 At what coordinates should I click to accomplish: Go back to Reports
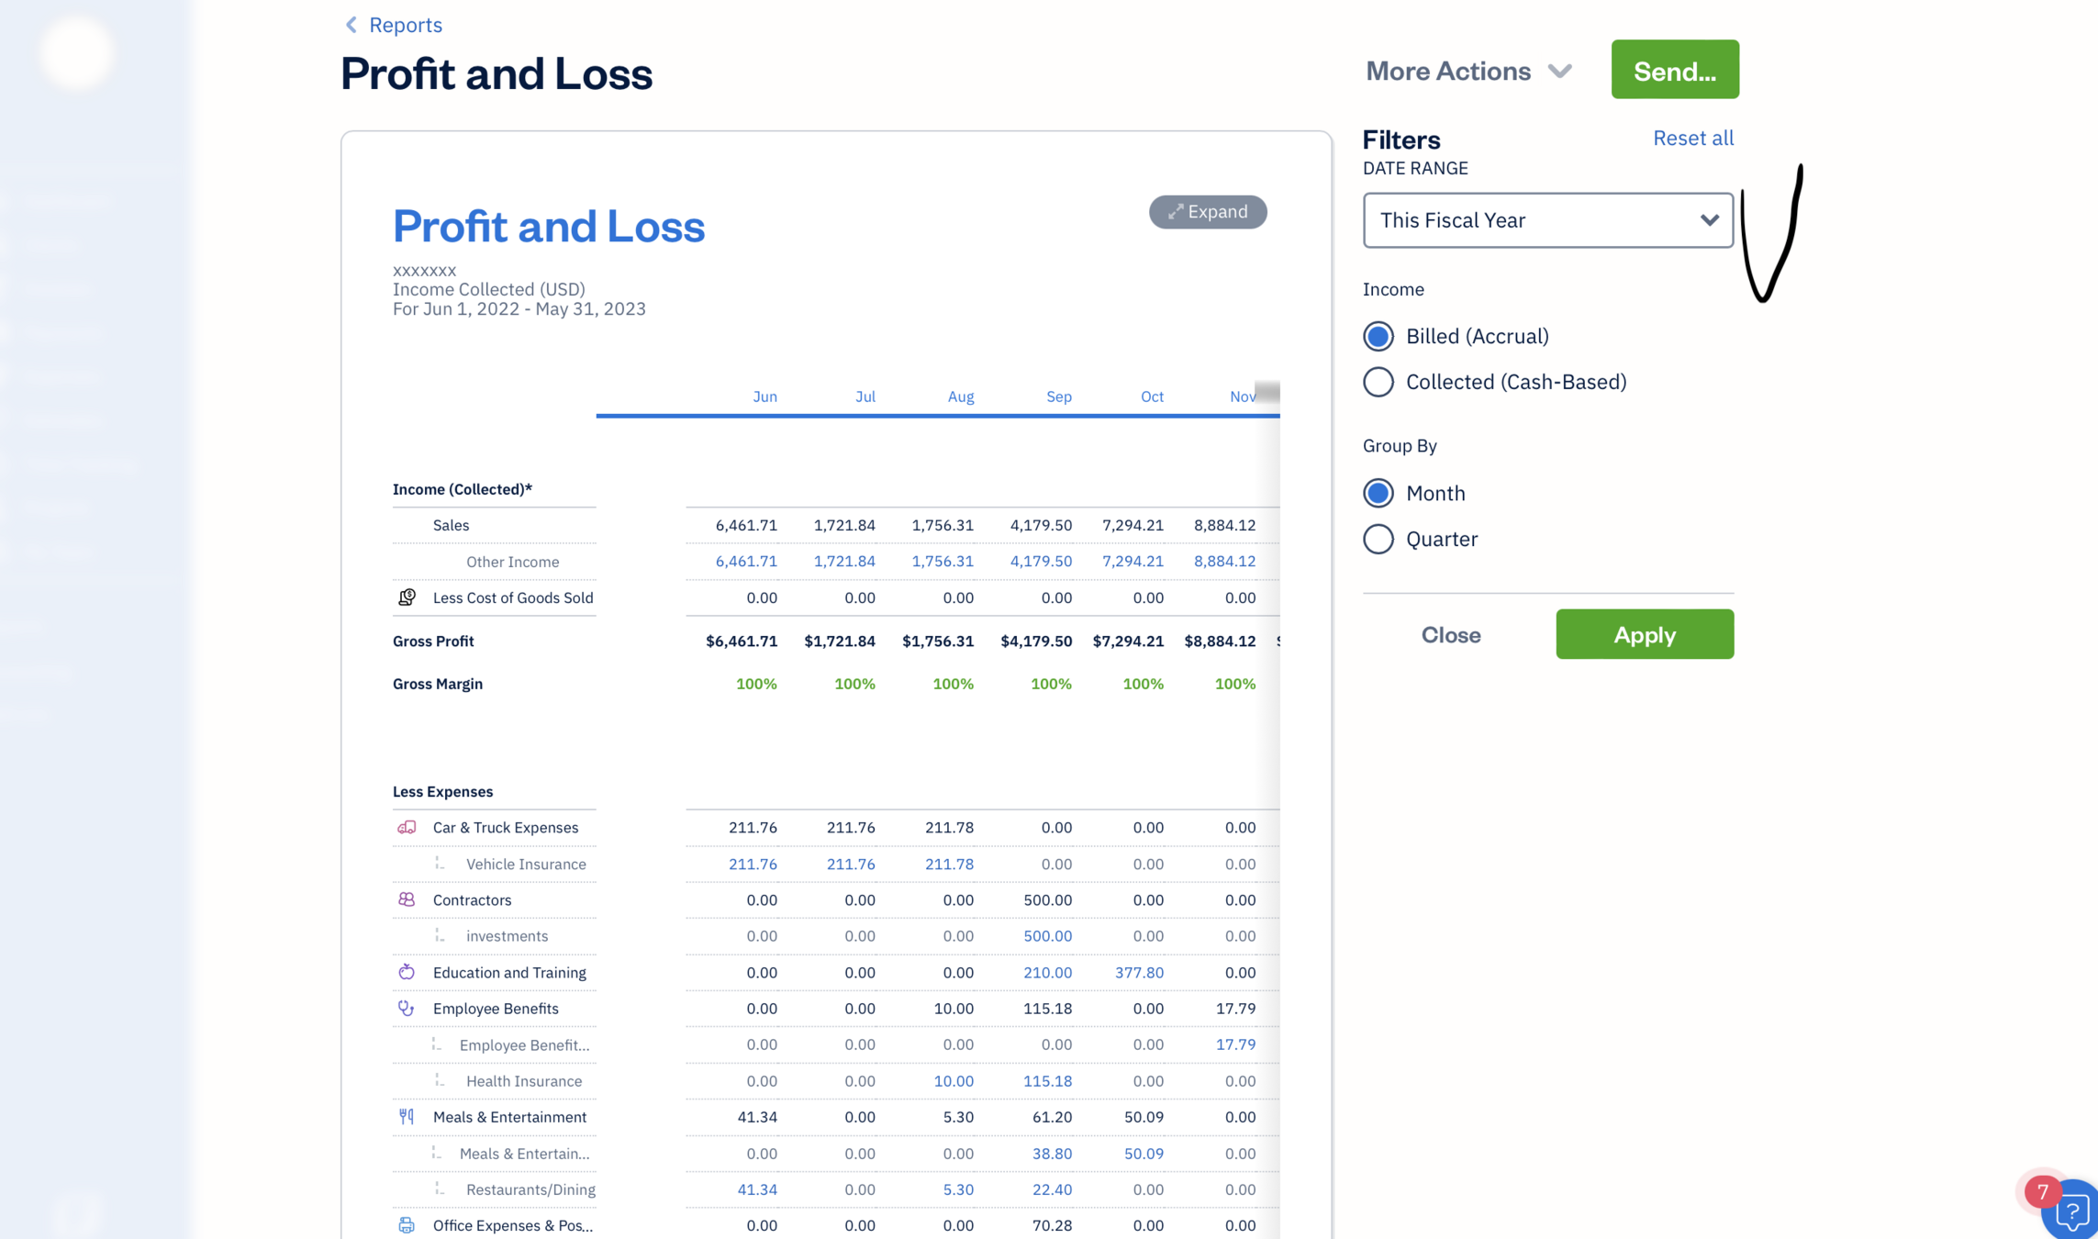pos(393,25)
